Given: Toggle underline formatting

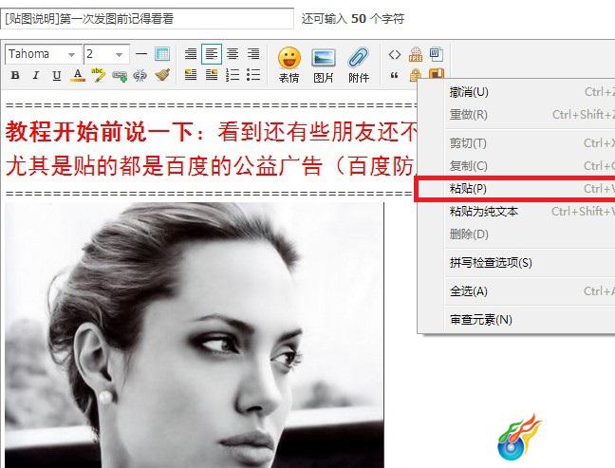Looking at the screenshot, I should (x=57, y=75).
